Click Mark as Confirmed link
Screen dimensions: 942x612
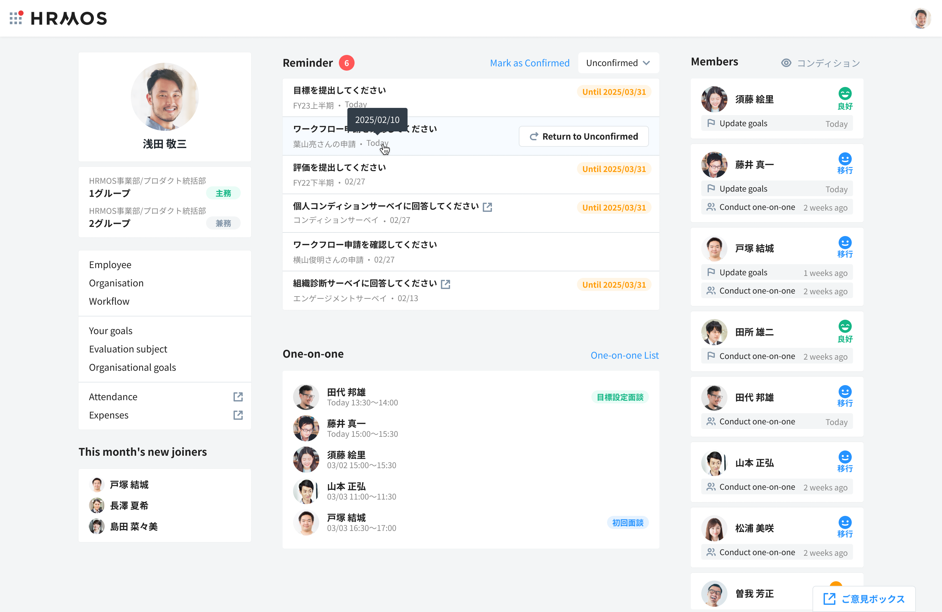529,63
